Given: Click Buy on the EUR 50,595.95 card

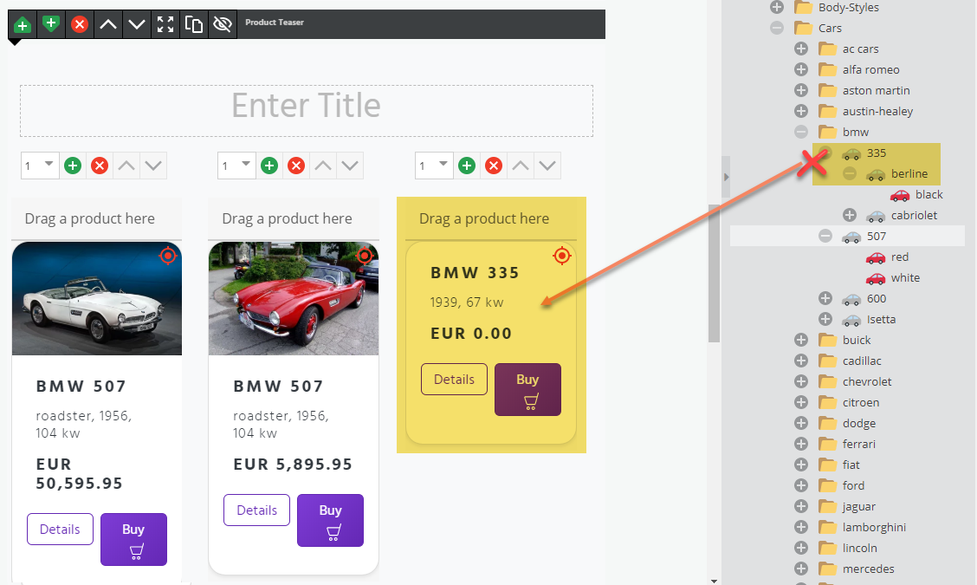Looking at the screenshot, I should tap(133, 539).
